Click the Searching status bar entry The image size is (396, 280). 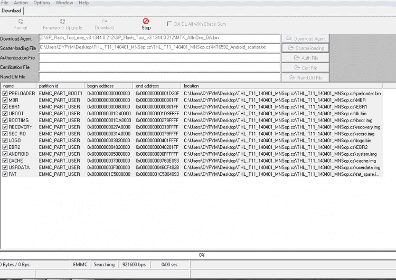[x=104, y=265]
